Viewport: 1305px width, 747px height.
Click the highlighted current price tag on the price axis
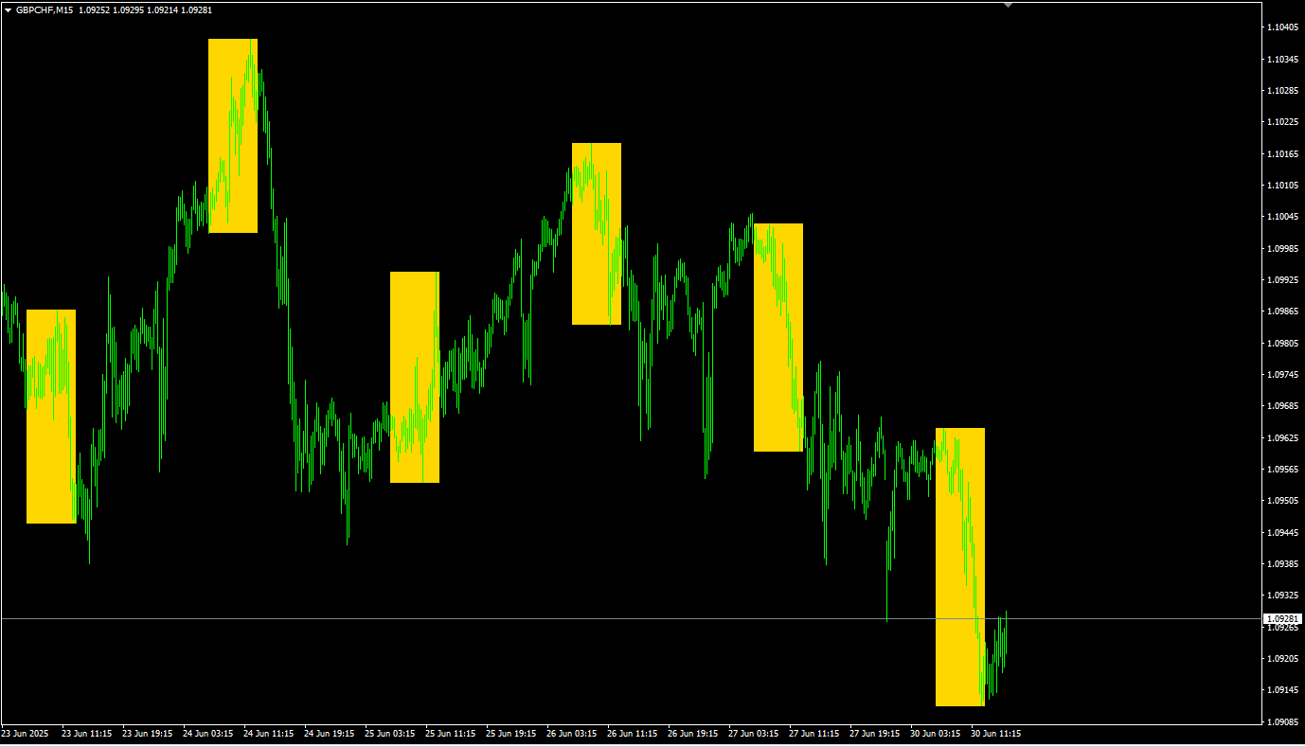click(x=1284, y=618)
